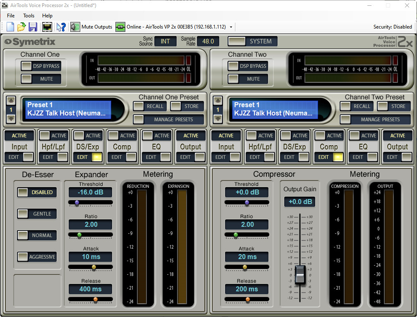
Task: Step up Channel One preset with up arrow
Action: (x=11, y=100)
